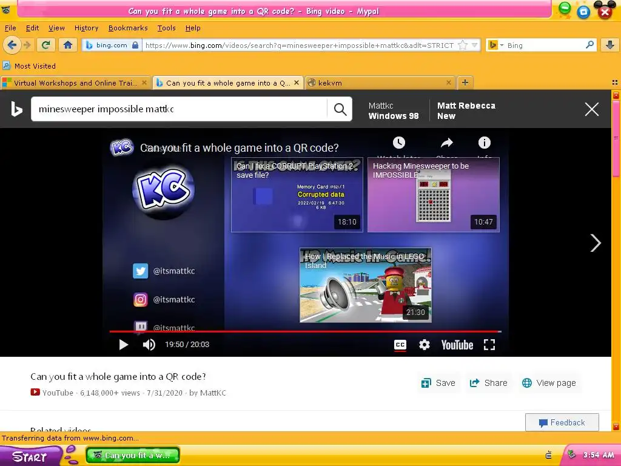Toggle closed captions CC button

(400, 345)
